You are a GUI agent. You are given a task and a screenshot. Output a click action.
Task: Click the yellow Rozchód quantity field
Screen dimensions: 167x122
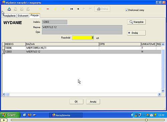coord(83,38)
